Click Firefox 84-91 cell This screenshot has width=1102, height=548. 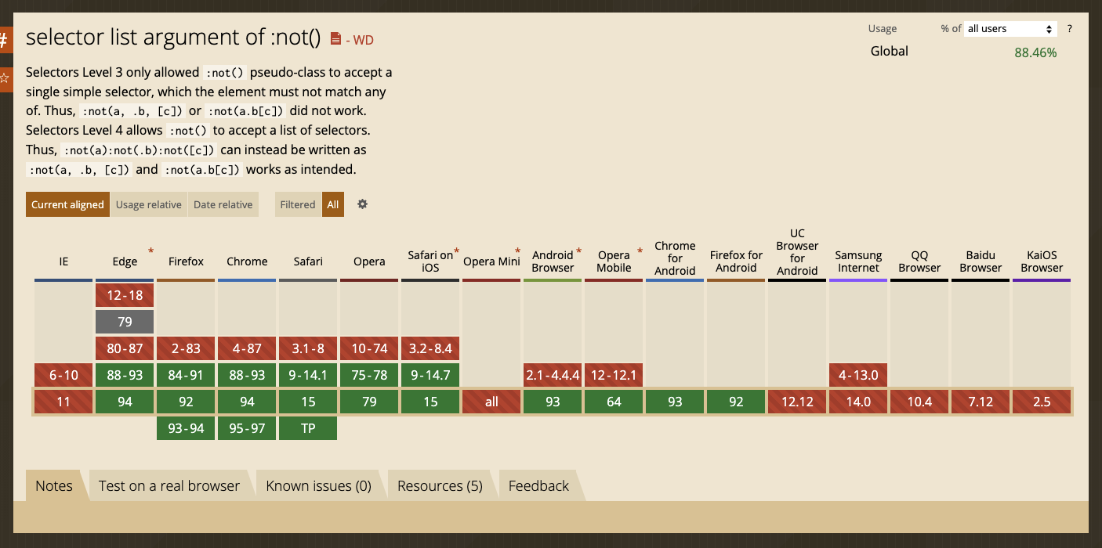[186, 375]
